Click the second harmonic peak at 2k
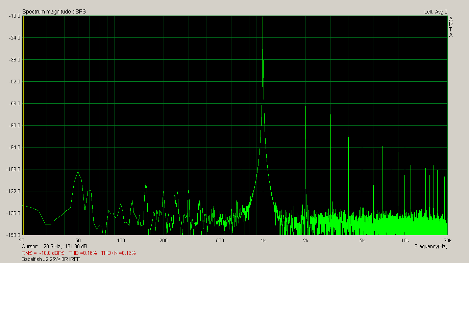This screenshot has height=324, width=469. tap(305, 107)
